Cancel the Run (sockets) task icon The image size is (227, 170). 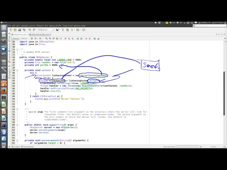(x=201, y=147)
